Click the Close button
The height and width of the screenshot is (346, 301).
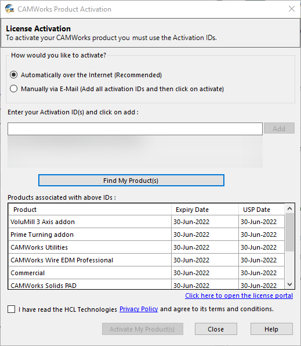pyautogui.click(x=216, y=329)
